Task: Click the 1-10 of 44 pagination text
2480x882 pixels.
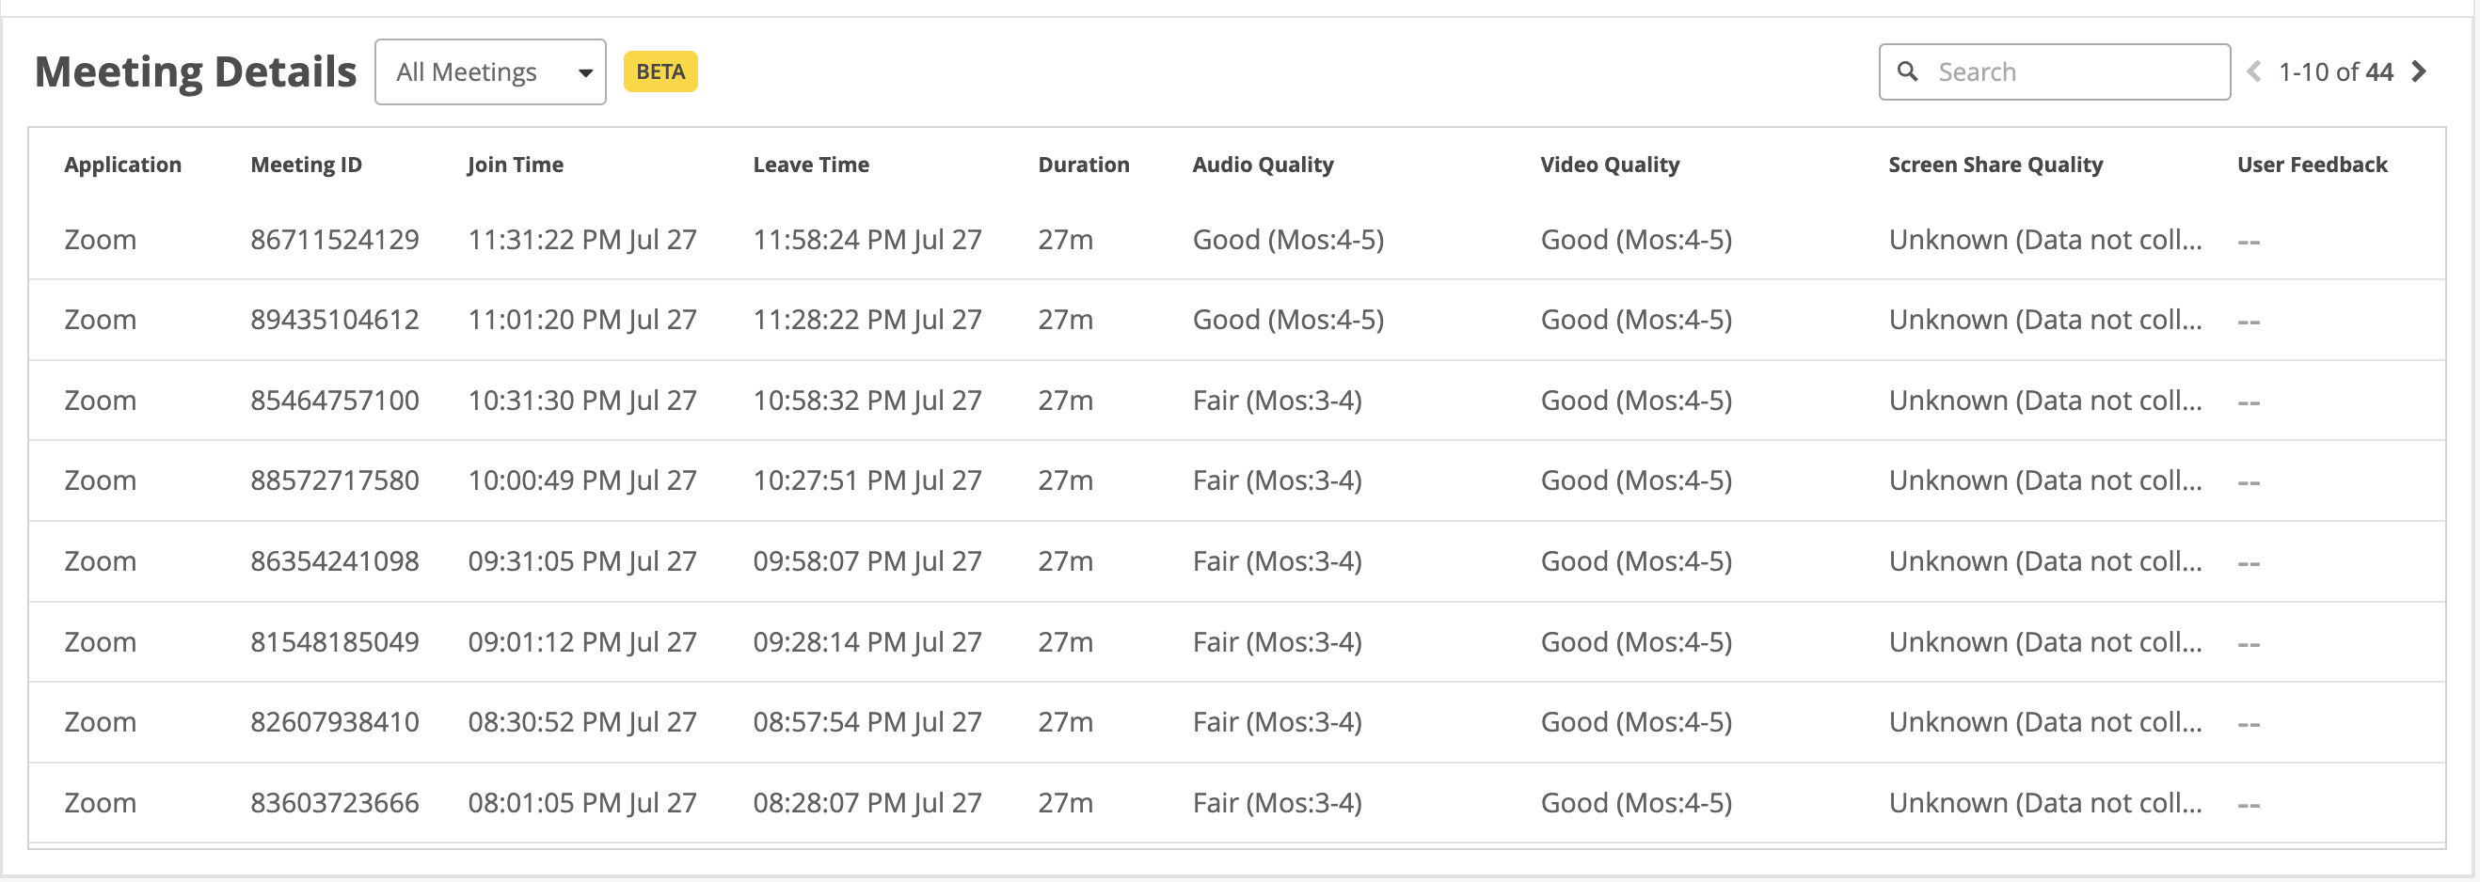Action: pos(2336,72)
